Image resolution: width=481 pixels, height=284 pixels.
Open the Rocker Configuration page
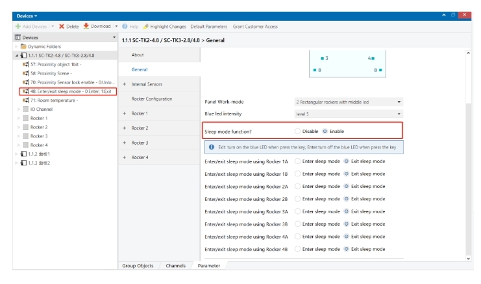point(152,99)
